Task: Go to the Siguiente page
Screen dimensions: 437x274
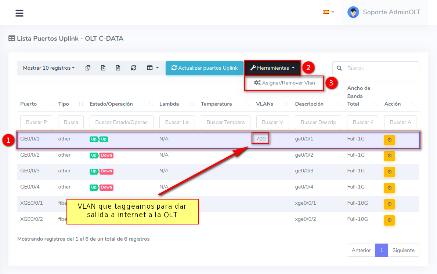Action: (x=403, y=250)
